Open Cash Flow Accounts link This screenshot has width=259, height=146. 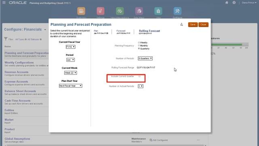(17, 101)
